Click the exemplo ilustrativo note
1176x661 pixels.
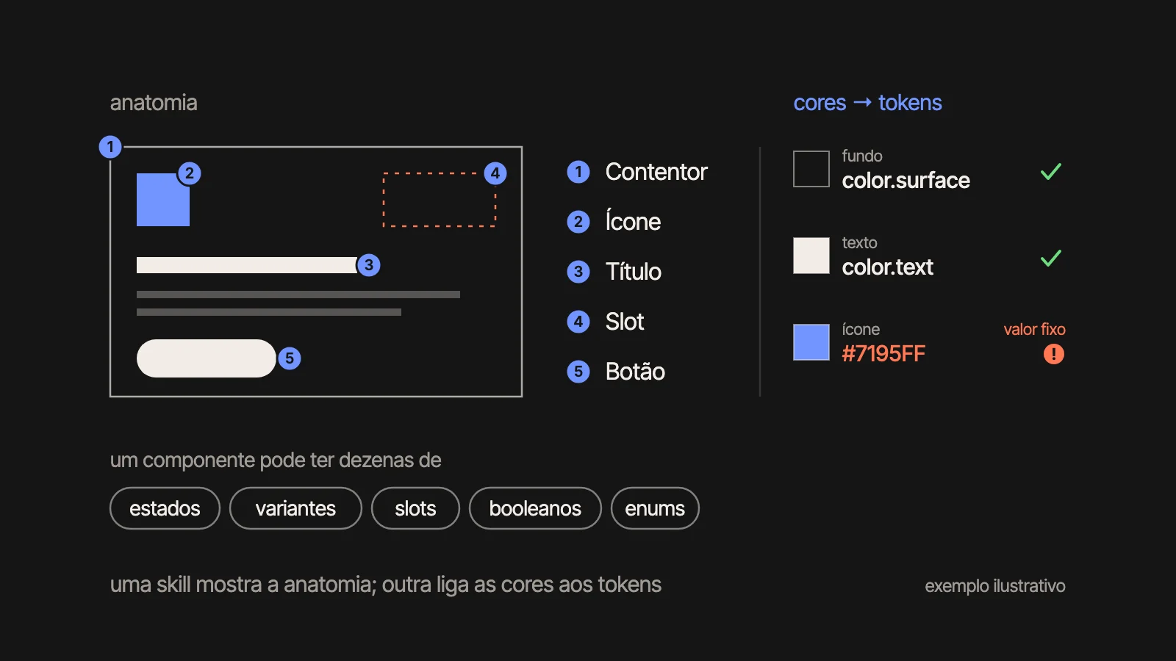click(x=995, y=586)
